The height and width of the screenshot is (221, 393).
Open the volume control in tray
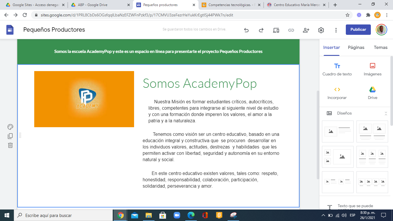click(x=344, y=215)
